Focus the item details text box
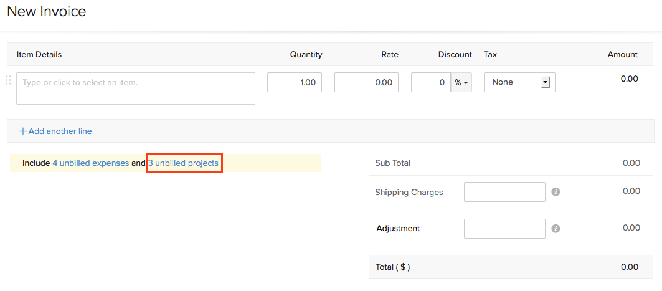The height and width of the screenshot is (291, 662). [x=136, y=88]
